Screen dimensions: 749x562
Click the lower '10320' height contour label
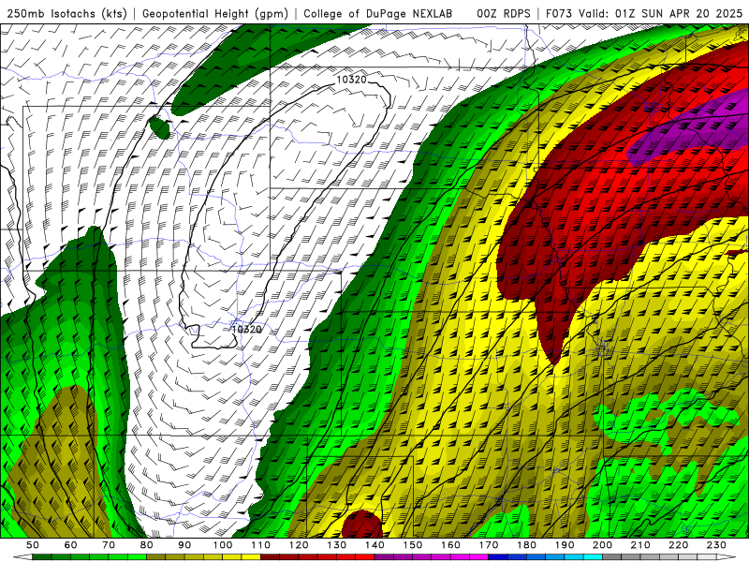(246, 330)
